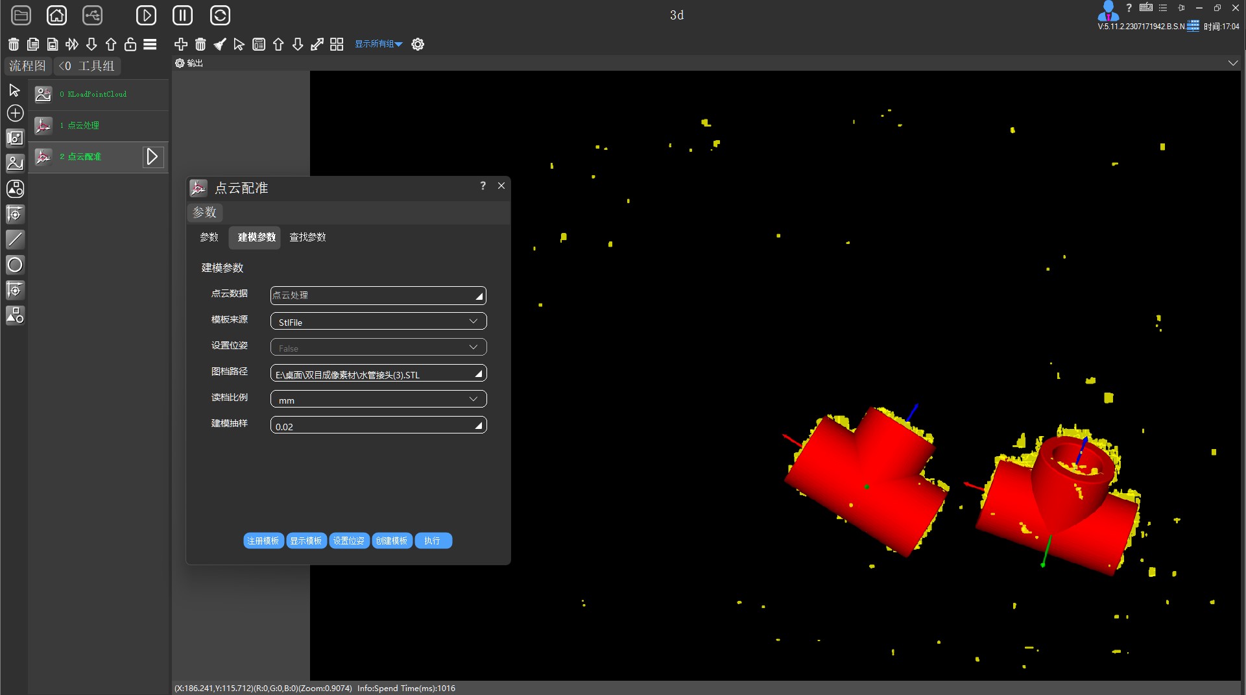Select the pointer cursor tool in view toolbar
1246x695 pixels.
coord(239,44)
